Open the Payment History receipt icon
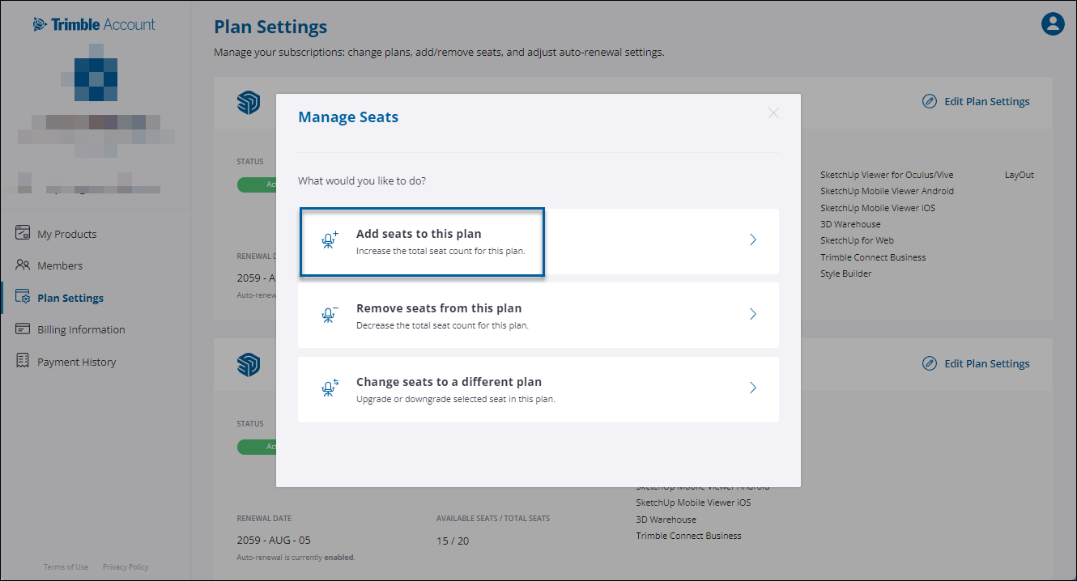Image resolution: width=1077 pixels, height=581 pixels. 22,361
